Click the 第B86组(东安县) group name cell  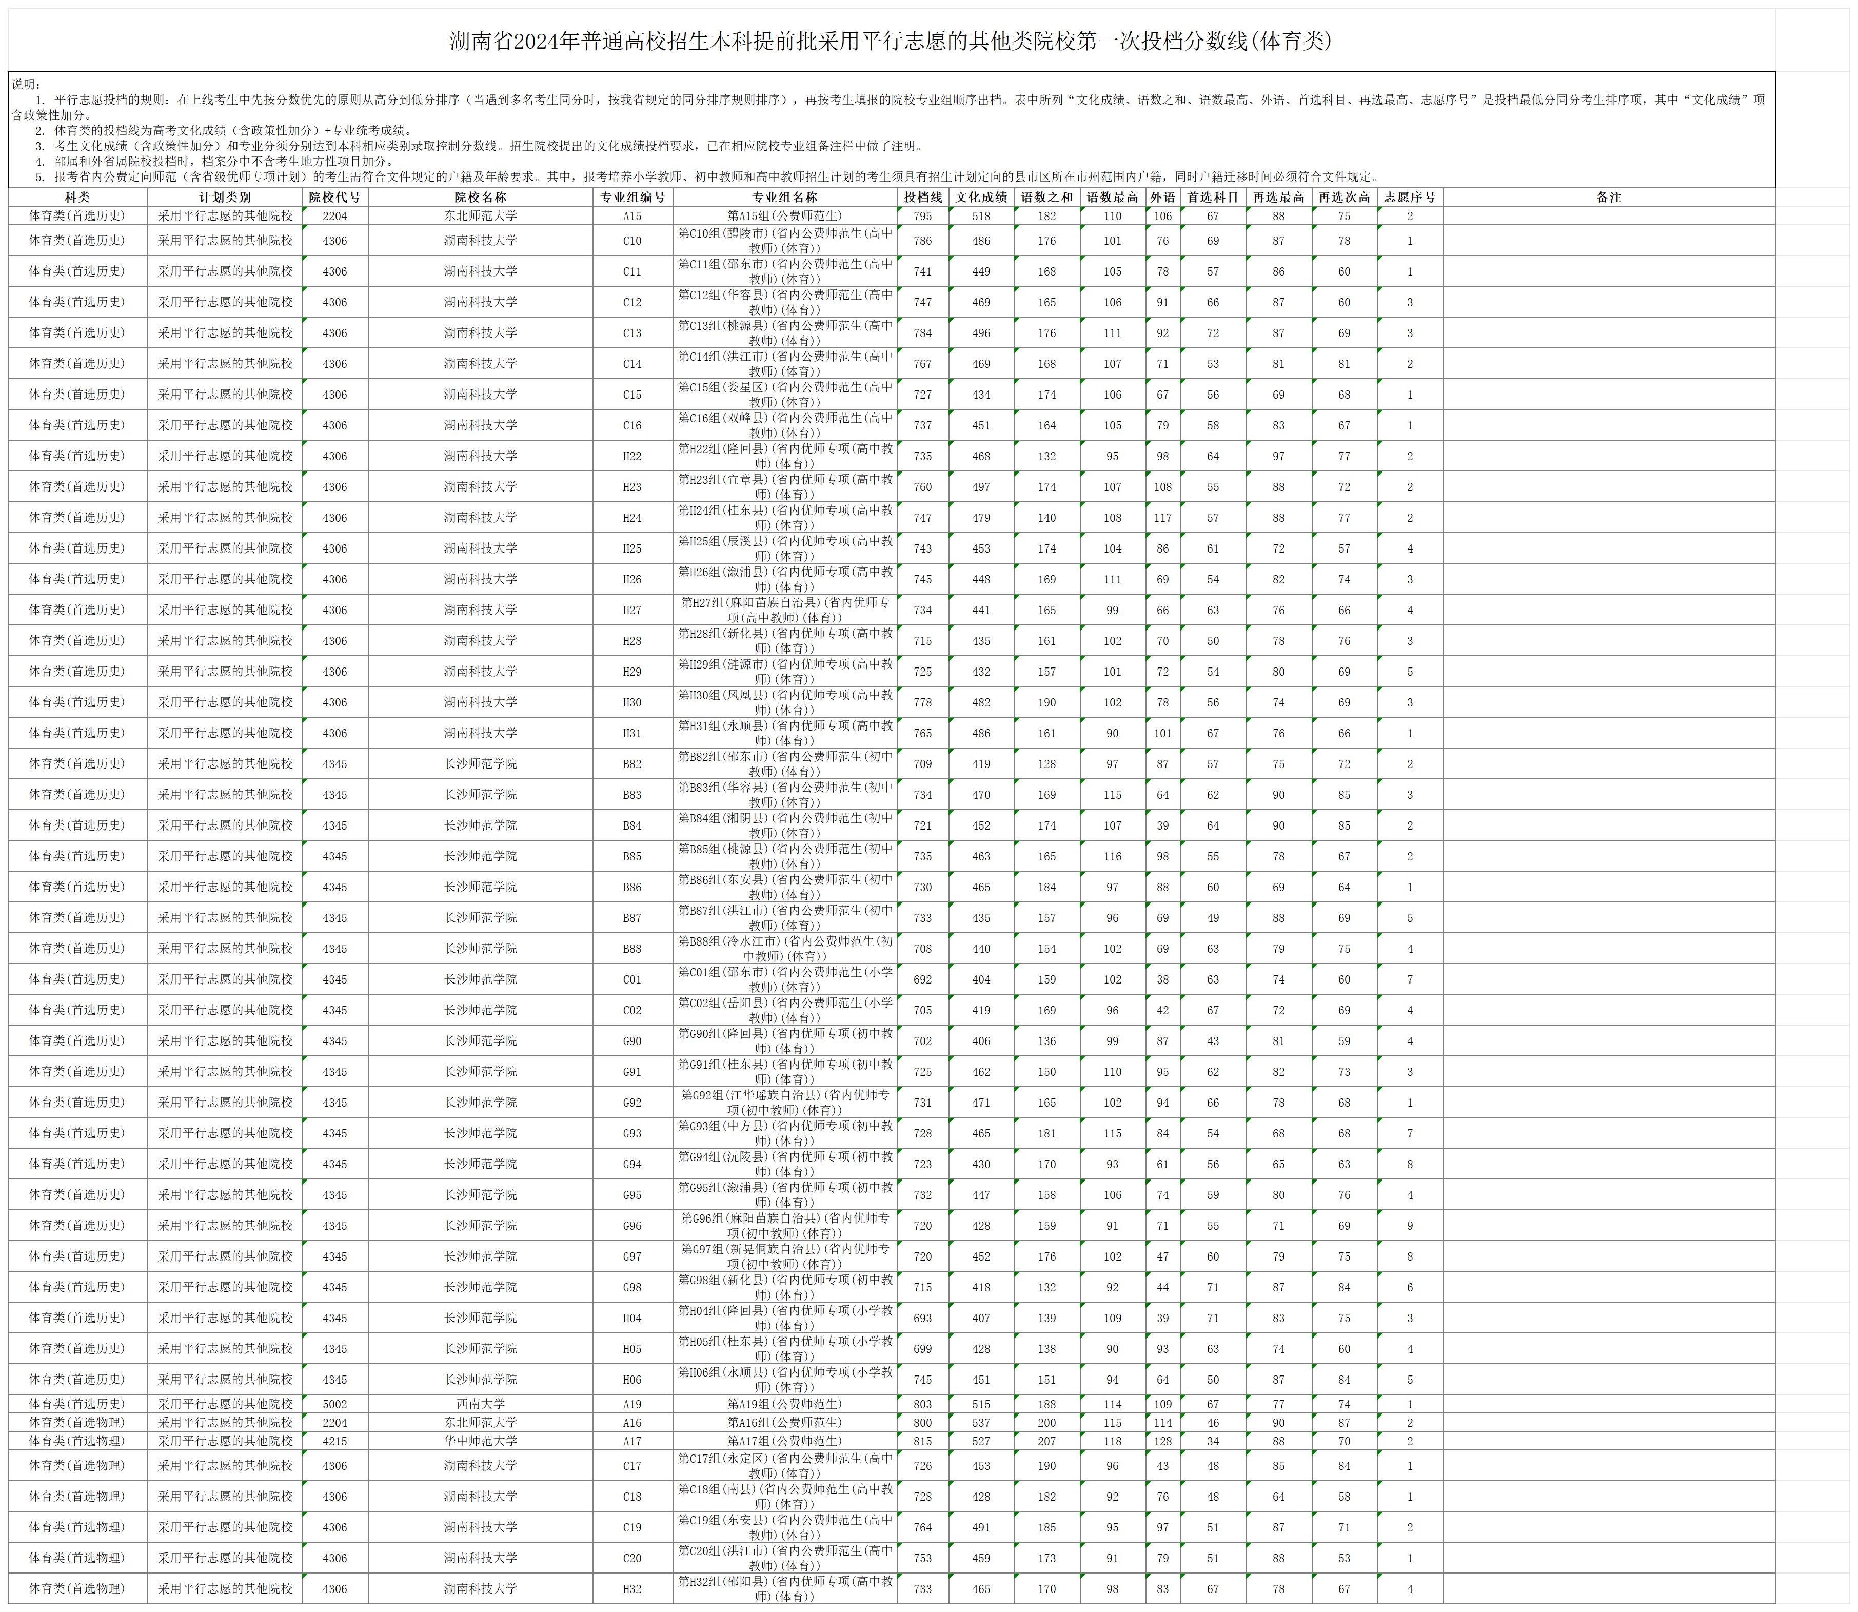click(x=785, y=887)
